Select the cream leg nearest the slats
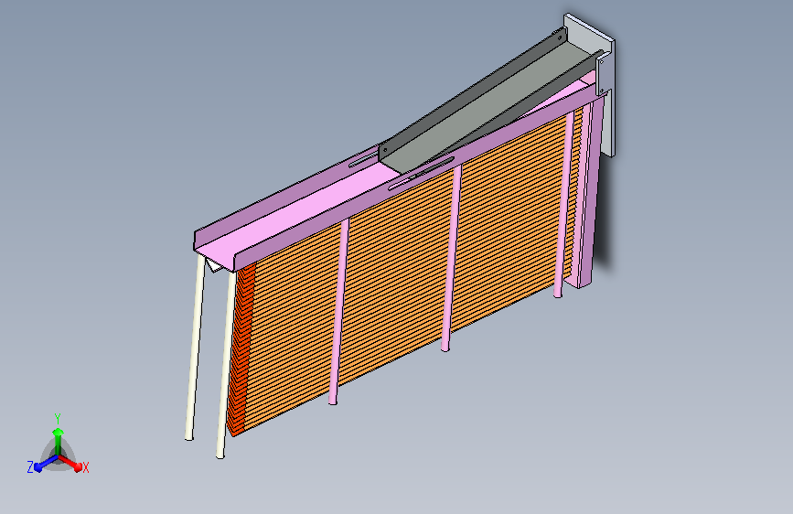 (226, 364)
